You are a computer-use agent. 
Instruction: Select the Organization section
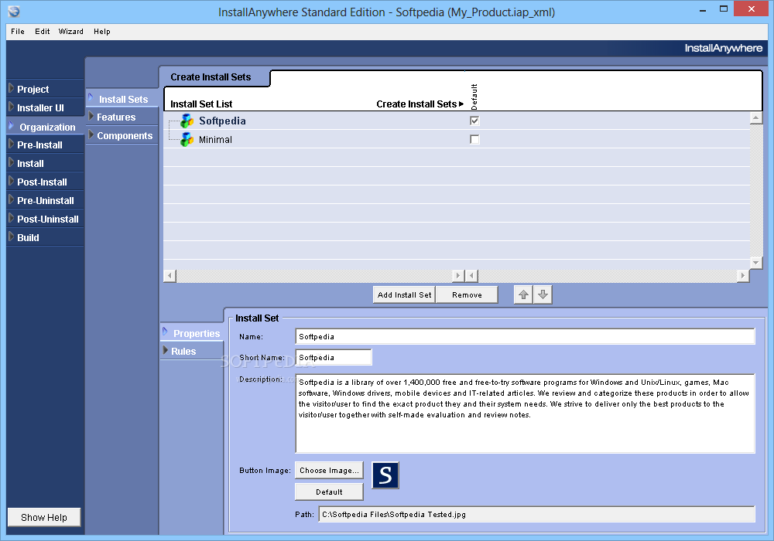pos(46,127)
